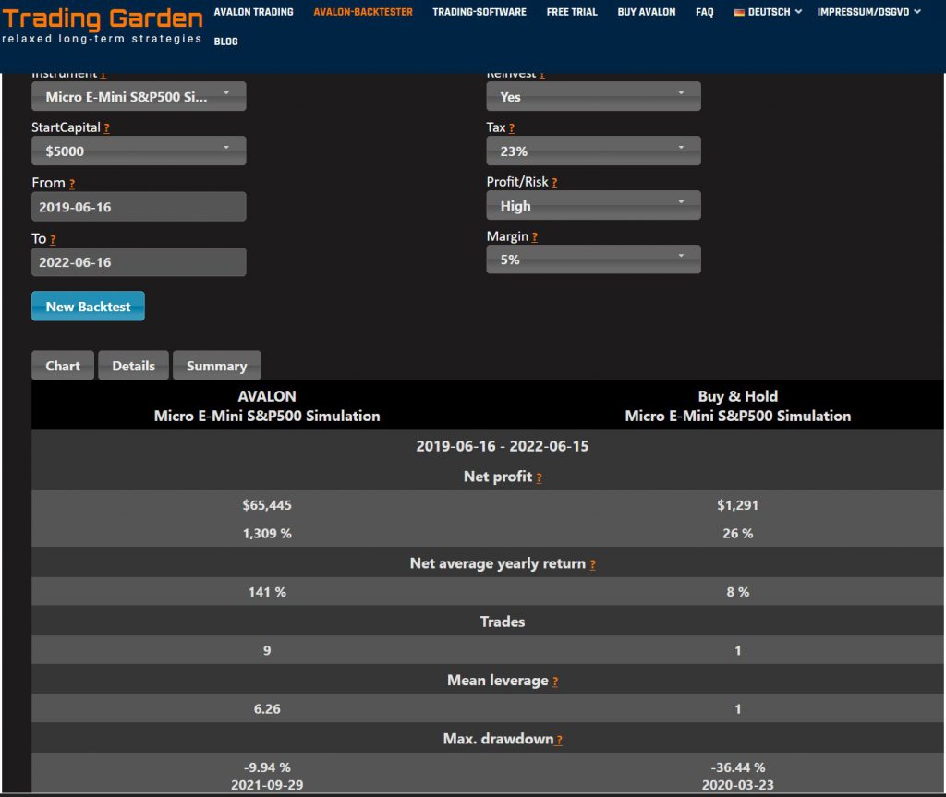Switch to the Details tab
The height and width of the screenshot is (797, 946).
(133, 366)
